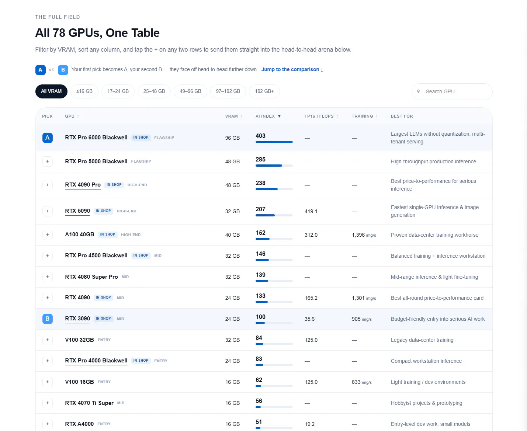Jump to the comparison section
Screen dimensions: 527x431
(x=292, y=69)
